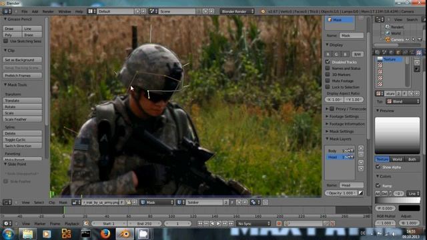Viewport: 427px width, 240px height.
Task: Open the clip editor type selector icon
Action: (x=7, y=202)
